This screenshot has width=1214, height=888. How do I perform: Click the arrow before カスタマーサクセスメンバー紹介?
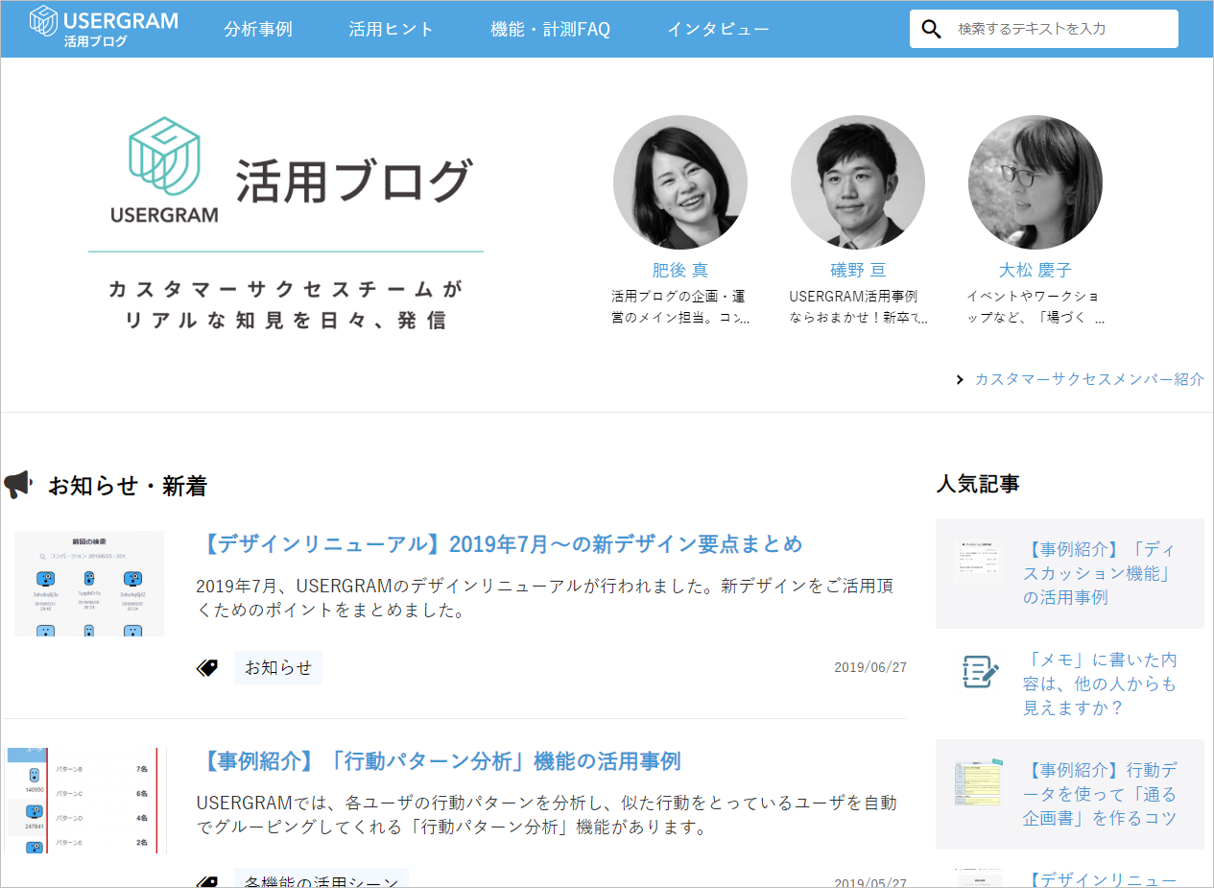[x=960, y=379]
